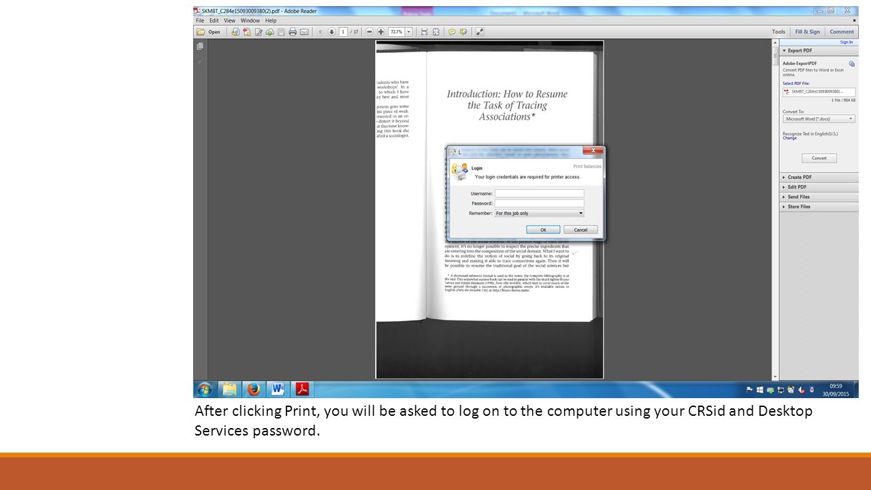Viewport: 871px width, 490px height.
Task: Switch to read mode icon
Action: [x=480, y=32]
